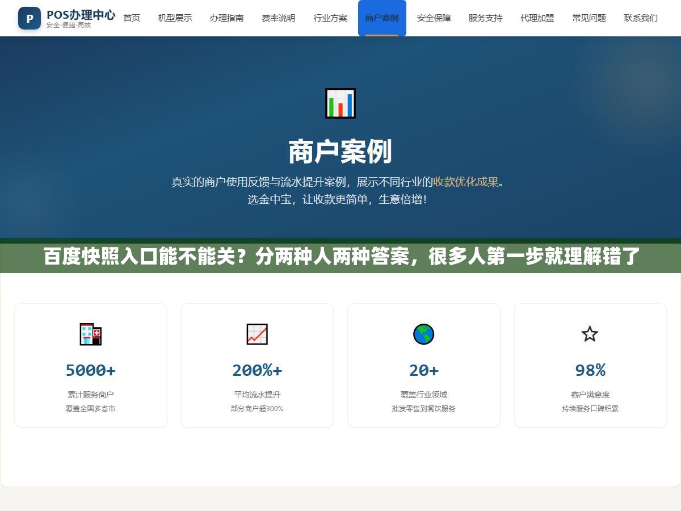This screenshot has height=511, width=681.
Task: Click the 持续服务口碑积累 caption
Action: pyautogui.click(x=590, y=409)
